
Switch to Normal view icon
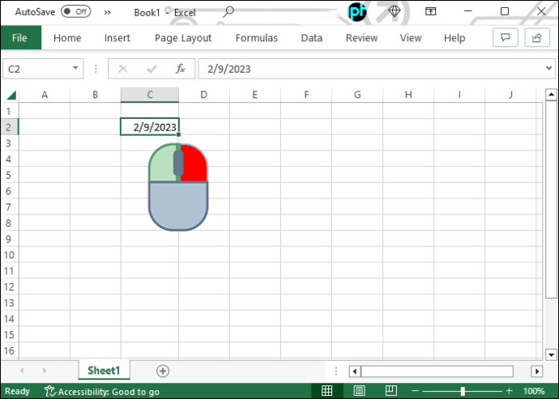pos(327,391)
